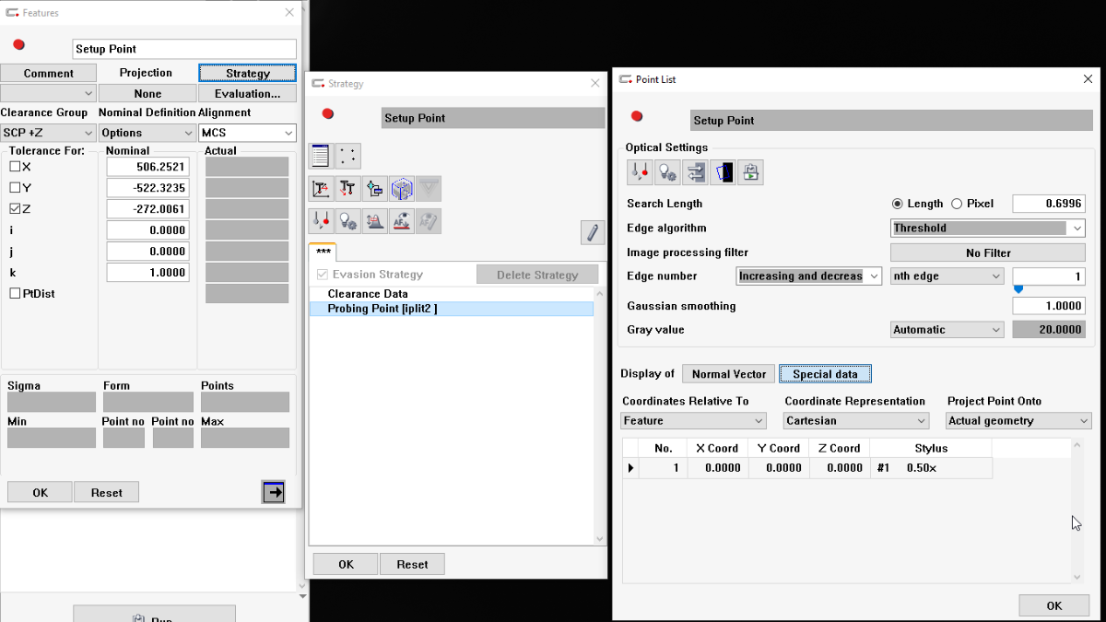Select Probing Point [iplit2] list entry

452,309
